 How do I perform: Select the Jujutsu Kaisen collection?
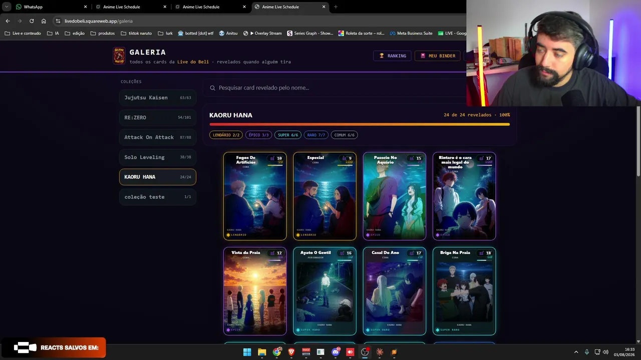point(158,97)
